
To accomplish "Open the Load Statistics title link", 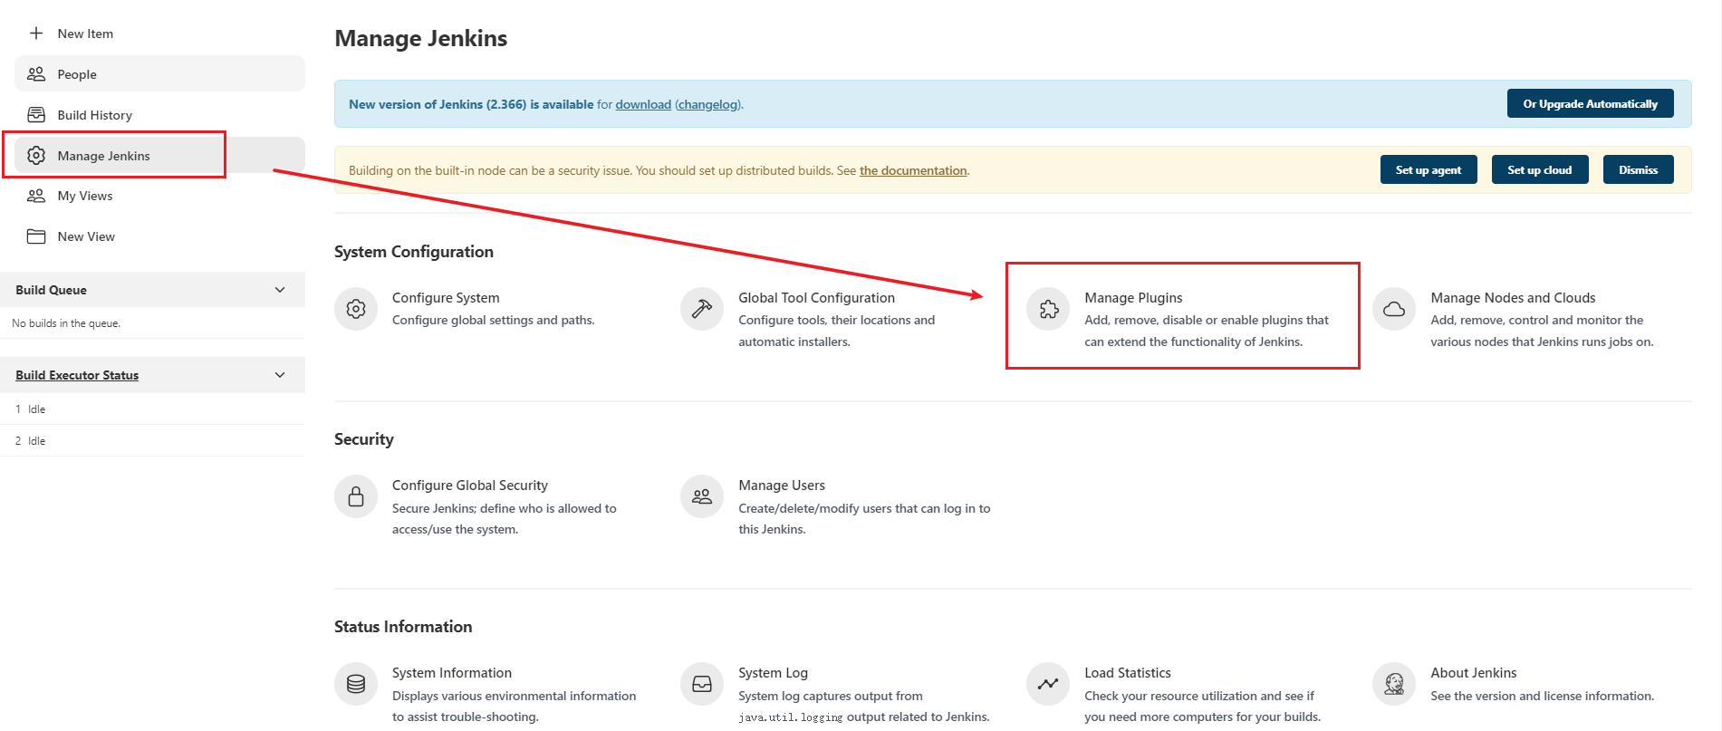I will pyautogui.click(x=1128, y=673).
